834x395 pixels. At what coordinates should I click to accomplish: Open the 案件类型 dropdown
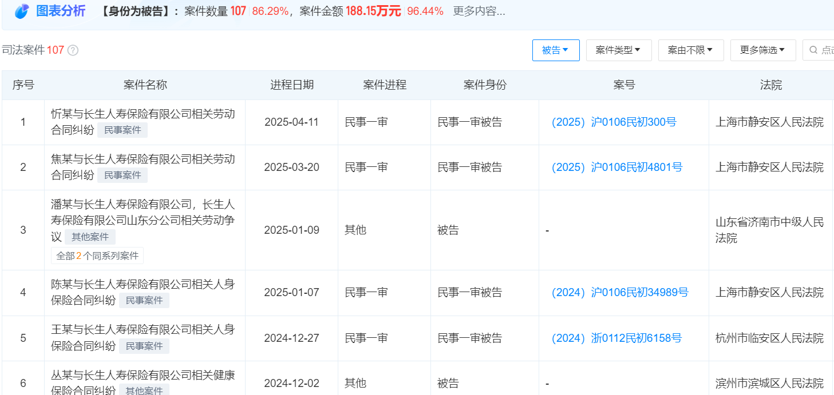point(619,50)
